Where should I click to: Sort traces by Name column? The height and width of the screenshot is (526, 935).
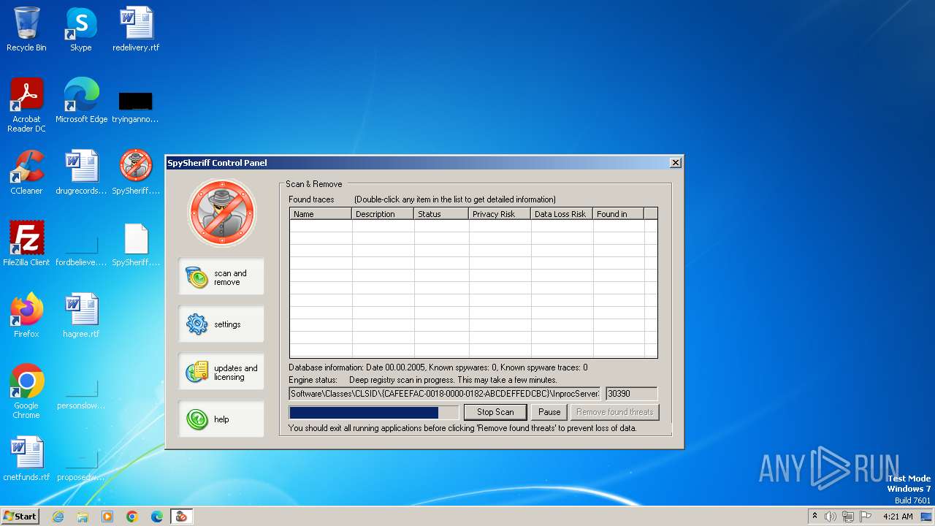coord(321,214)
